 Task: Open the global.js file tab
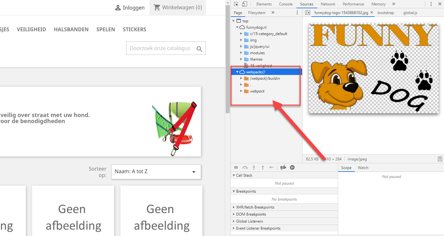coord(410,13)
